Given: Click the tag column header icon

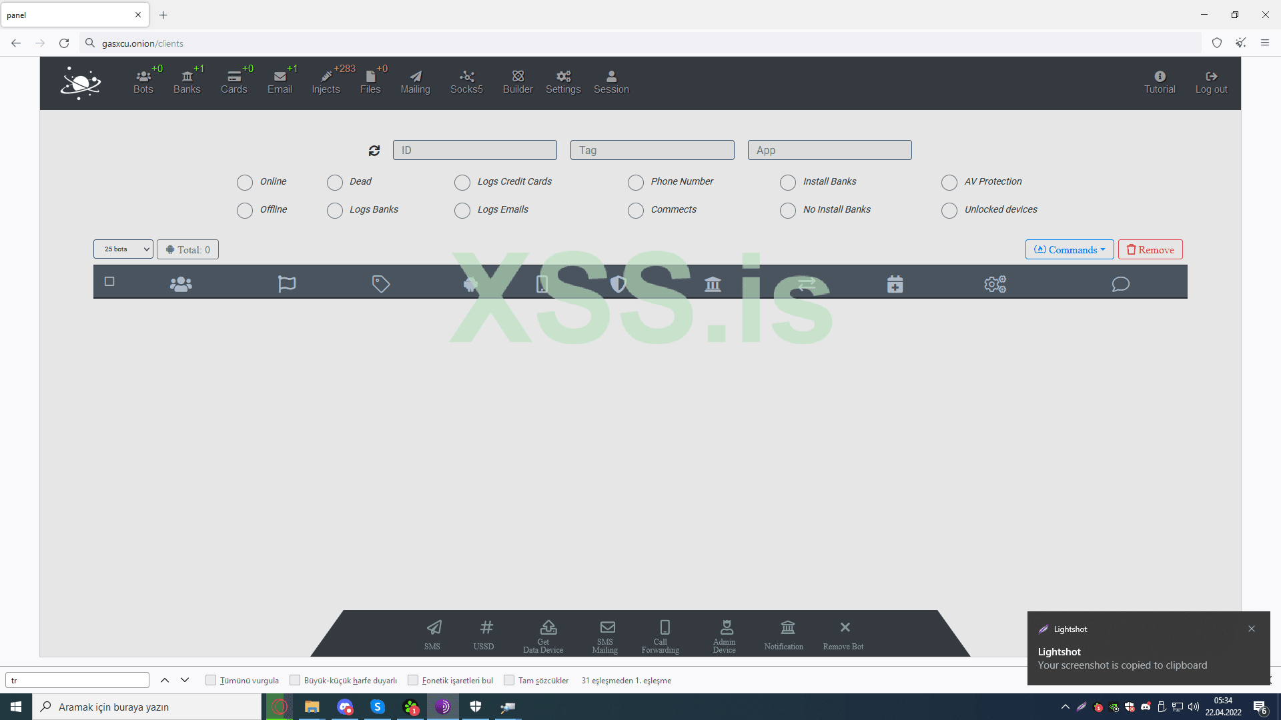Looking at the screenshot, I should [x=380, y=284].
